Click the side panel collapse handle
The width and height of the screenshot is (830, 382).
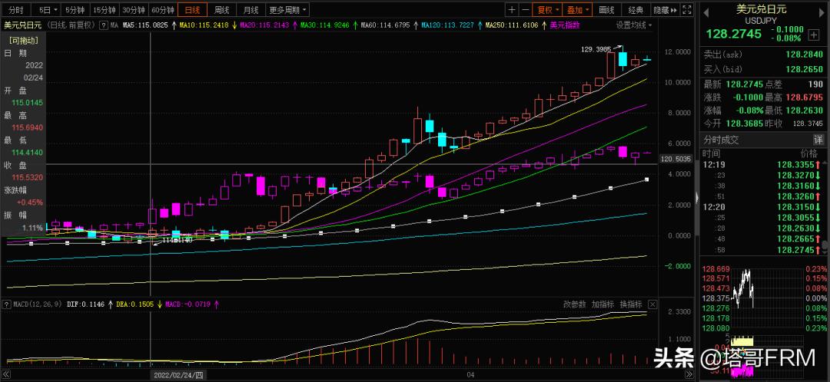[x=696, y=197]
